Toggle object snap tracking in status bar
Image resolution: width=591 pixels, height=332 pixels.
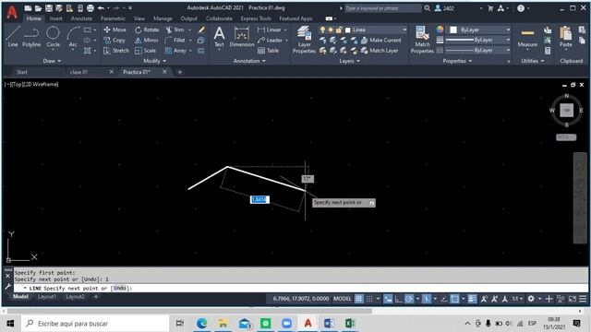pyautogui.click(x=444, y=299)
